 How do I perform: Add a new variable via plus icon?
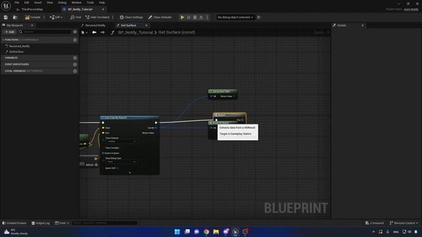click(x=75, y=58)
